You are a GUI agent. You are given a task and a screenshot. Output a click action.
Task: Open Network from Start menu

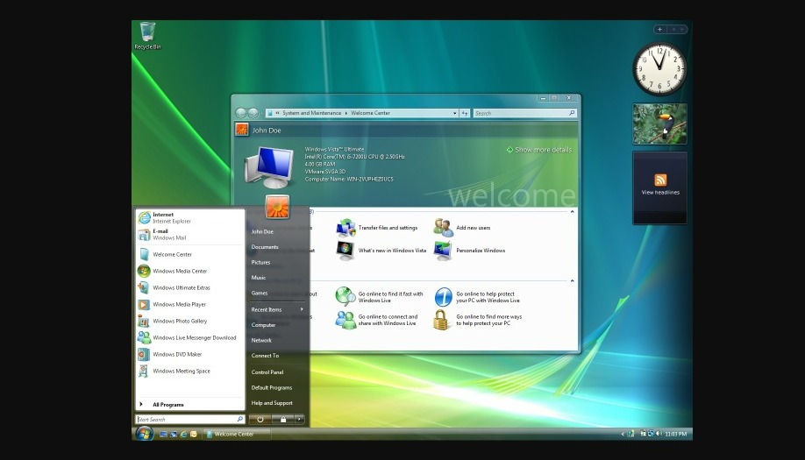tap(261, 341)
